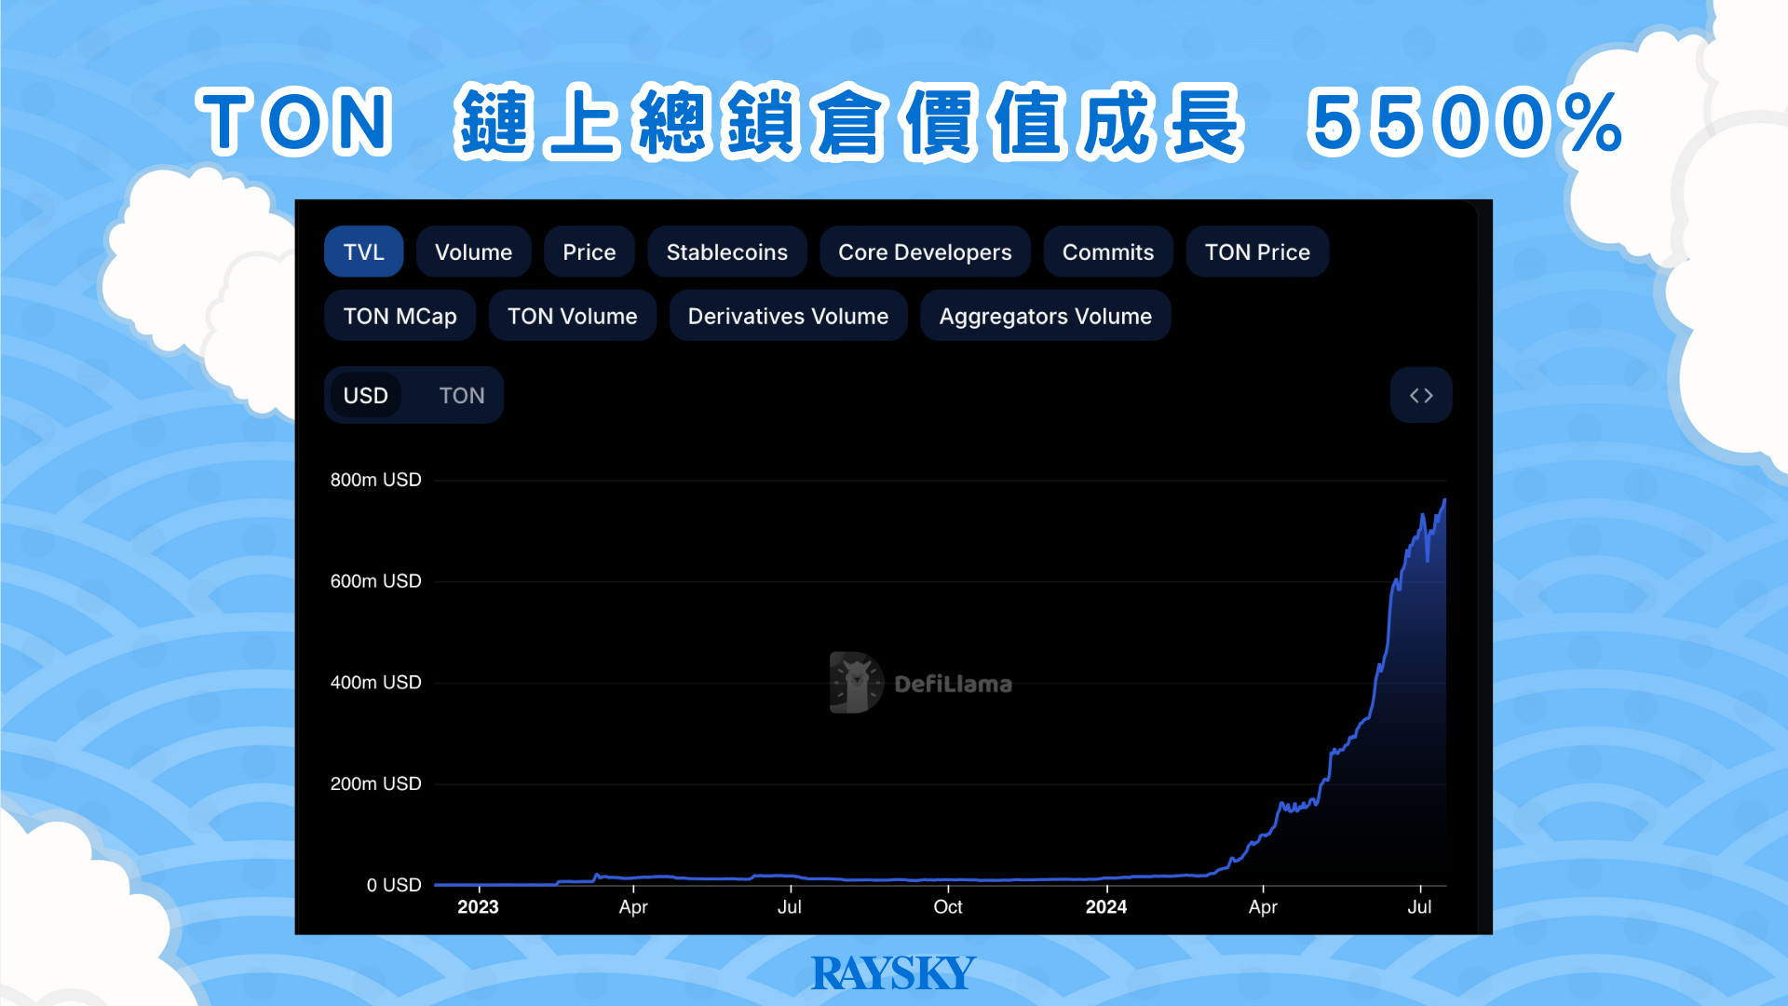Enable the Core Developers metric
The width and height of the screenshot is (1788, 1006).
tap(925, 251)
